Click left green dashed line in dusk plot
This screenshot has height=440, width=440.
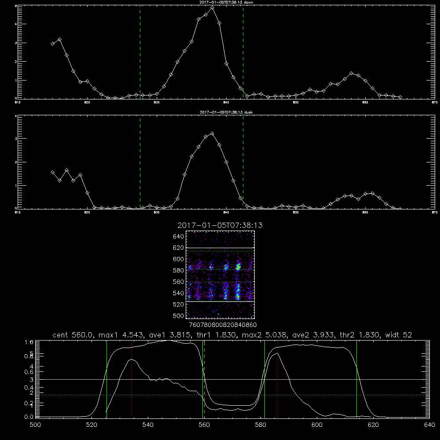[140, 162]
